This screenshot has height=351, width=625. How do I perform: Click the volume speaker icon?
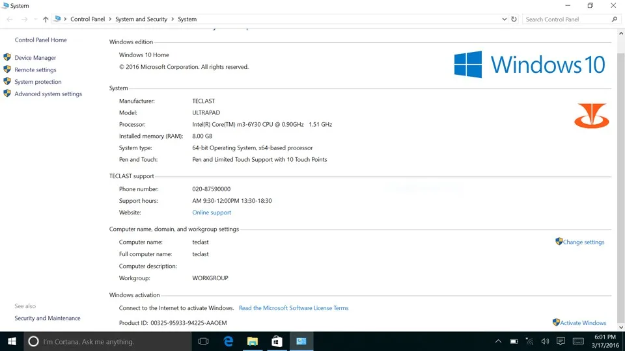pyautogui.click(x=545, y=341)
